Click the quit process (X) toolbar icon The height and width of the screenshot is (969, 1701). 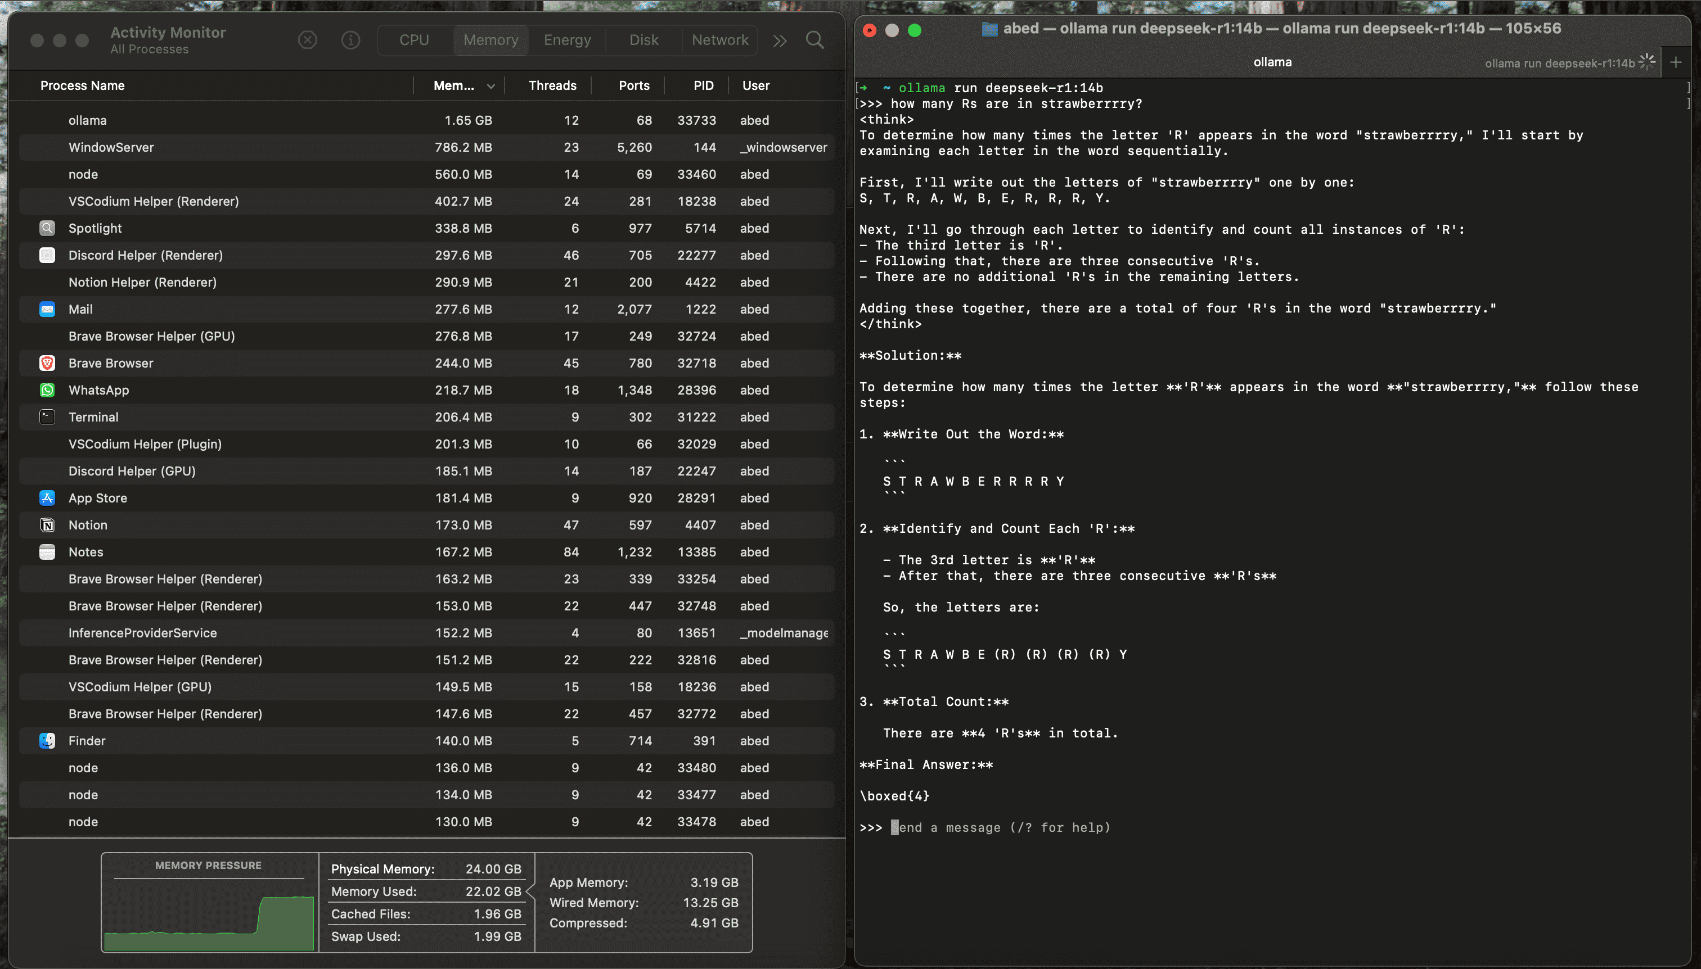[307, 40]
